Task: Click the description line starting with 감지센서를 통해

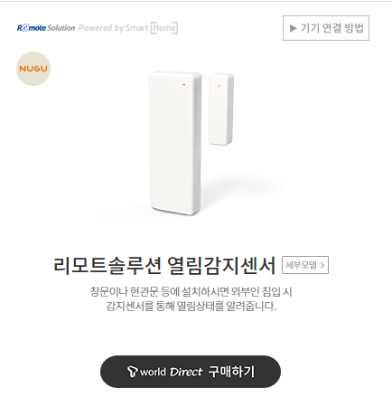Action: 191,307
